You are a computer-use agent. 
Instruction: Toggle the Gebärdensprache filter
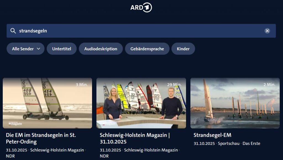147,49
